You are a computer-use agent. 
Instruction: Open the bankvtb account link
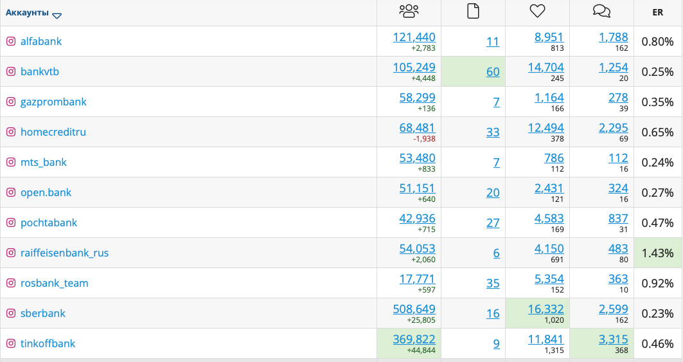pyautogui.click(x=40, y=71)
